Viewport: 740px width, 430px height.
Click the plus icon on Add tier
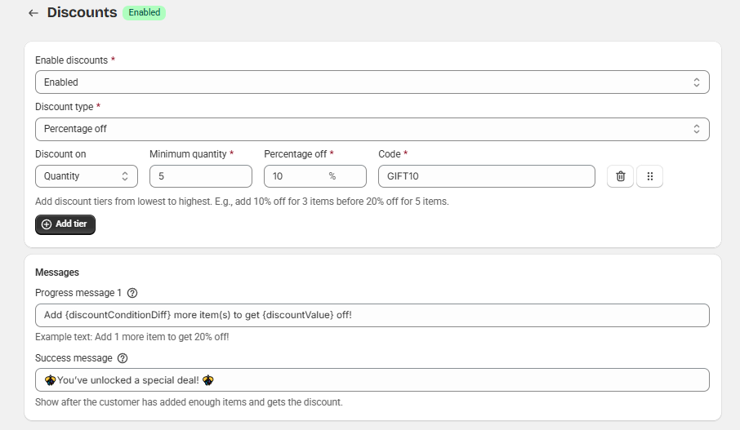coord(47,224)
